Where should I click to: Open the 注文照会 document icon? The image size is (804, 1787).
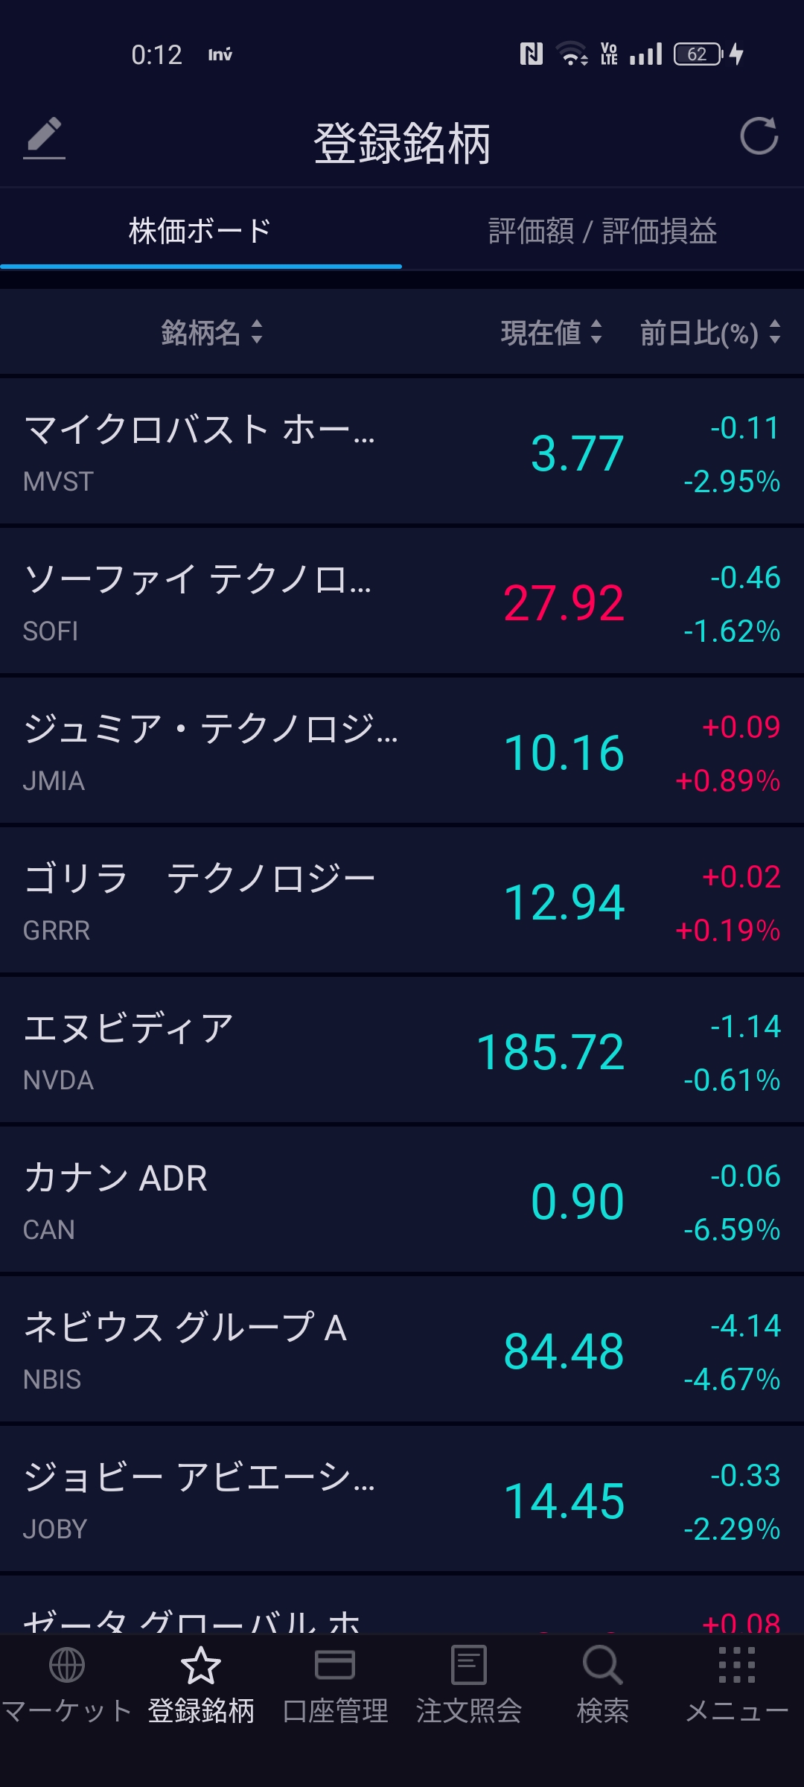(469, 1665)
